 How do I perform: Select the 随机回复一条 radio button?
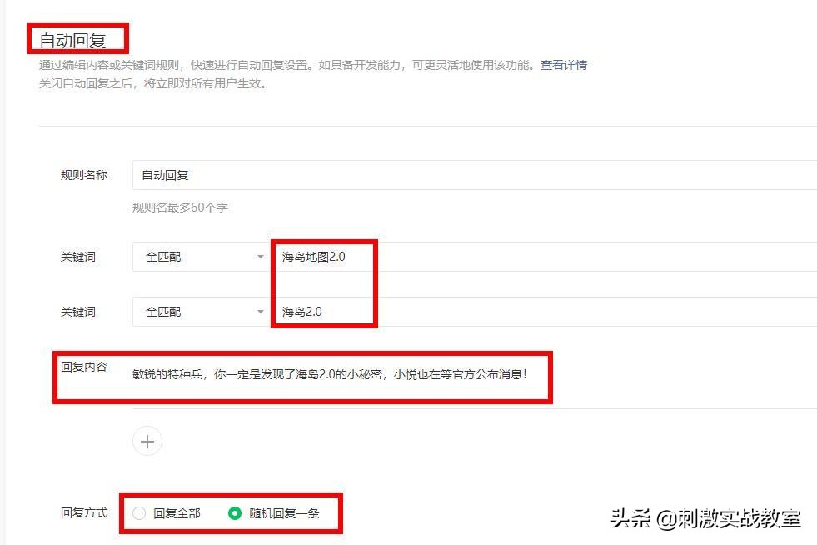(235, 513)
